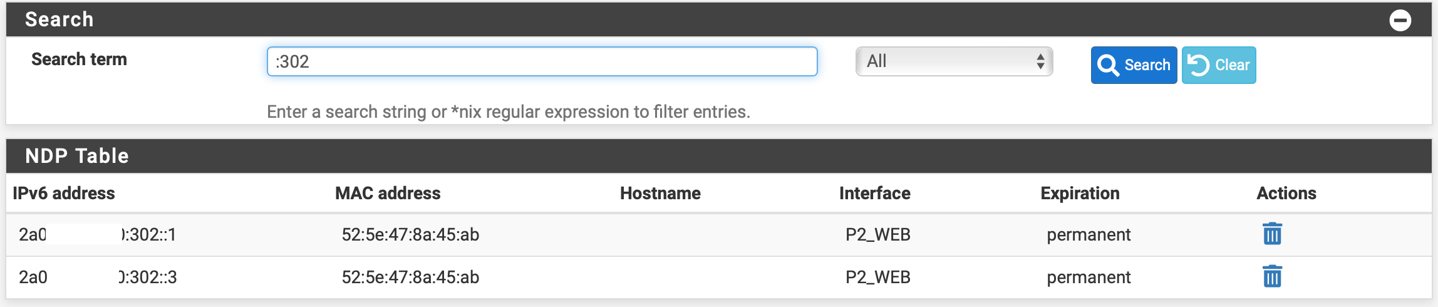The image size is (1438, 307).
Task: Click the blue Search button
Action: click(1134, 65)
